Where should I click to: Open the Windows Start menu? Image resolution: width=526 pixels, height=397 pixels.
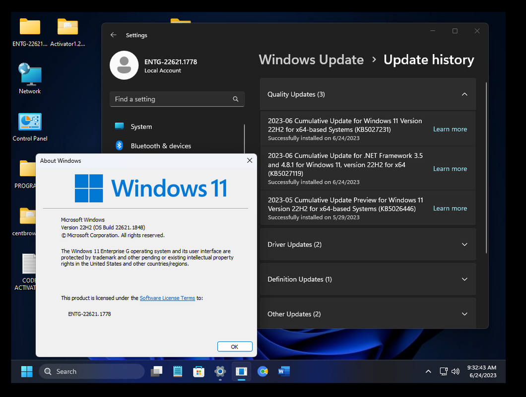click(x=27, y=372)
